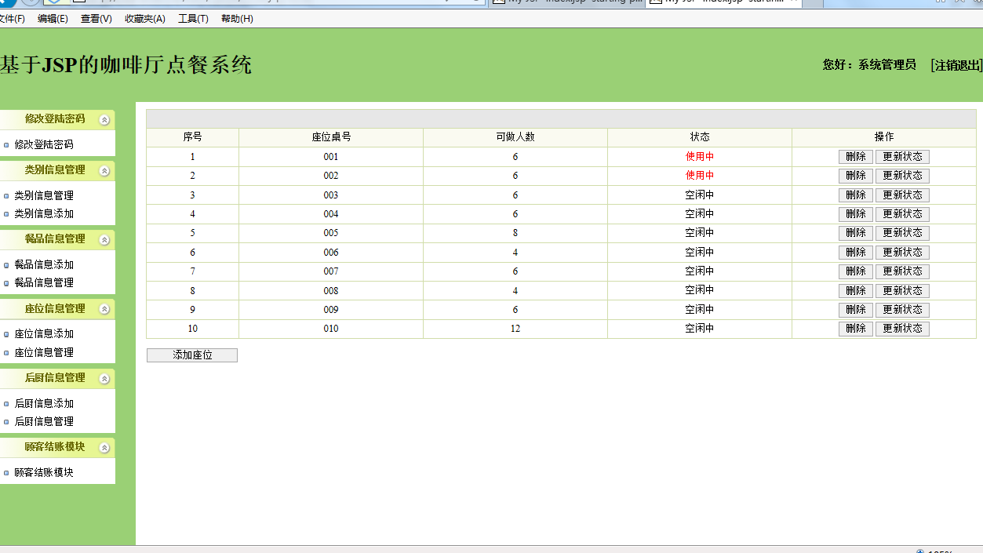The height and width of the screenshot is (553, 983).
Task: Click the 状态 column header
Action: (x=700, y=137)
